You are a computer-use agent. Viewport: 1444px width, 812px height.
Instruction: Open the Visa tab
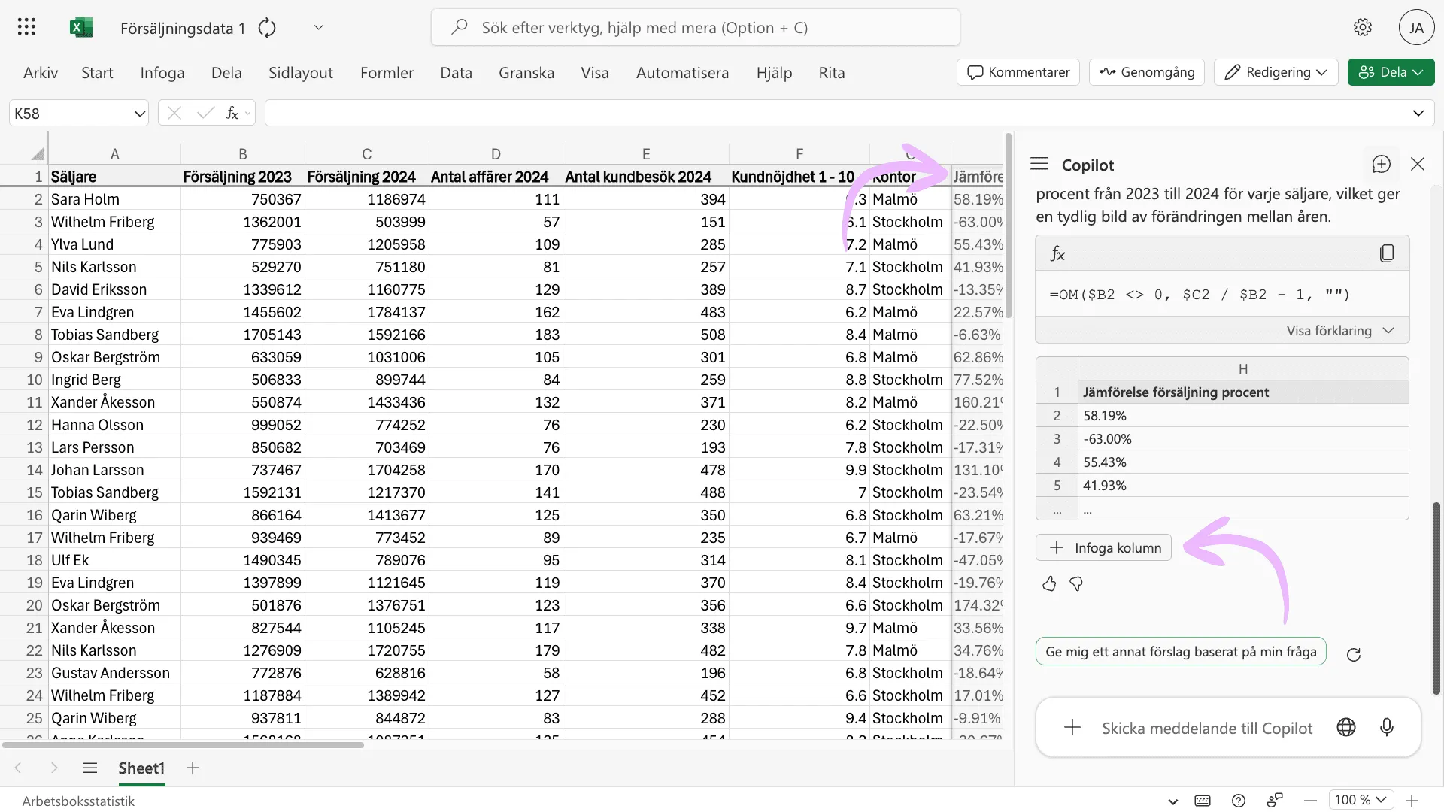[x=595, y=72]
